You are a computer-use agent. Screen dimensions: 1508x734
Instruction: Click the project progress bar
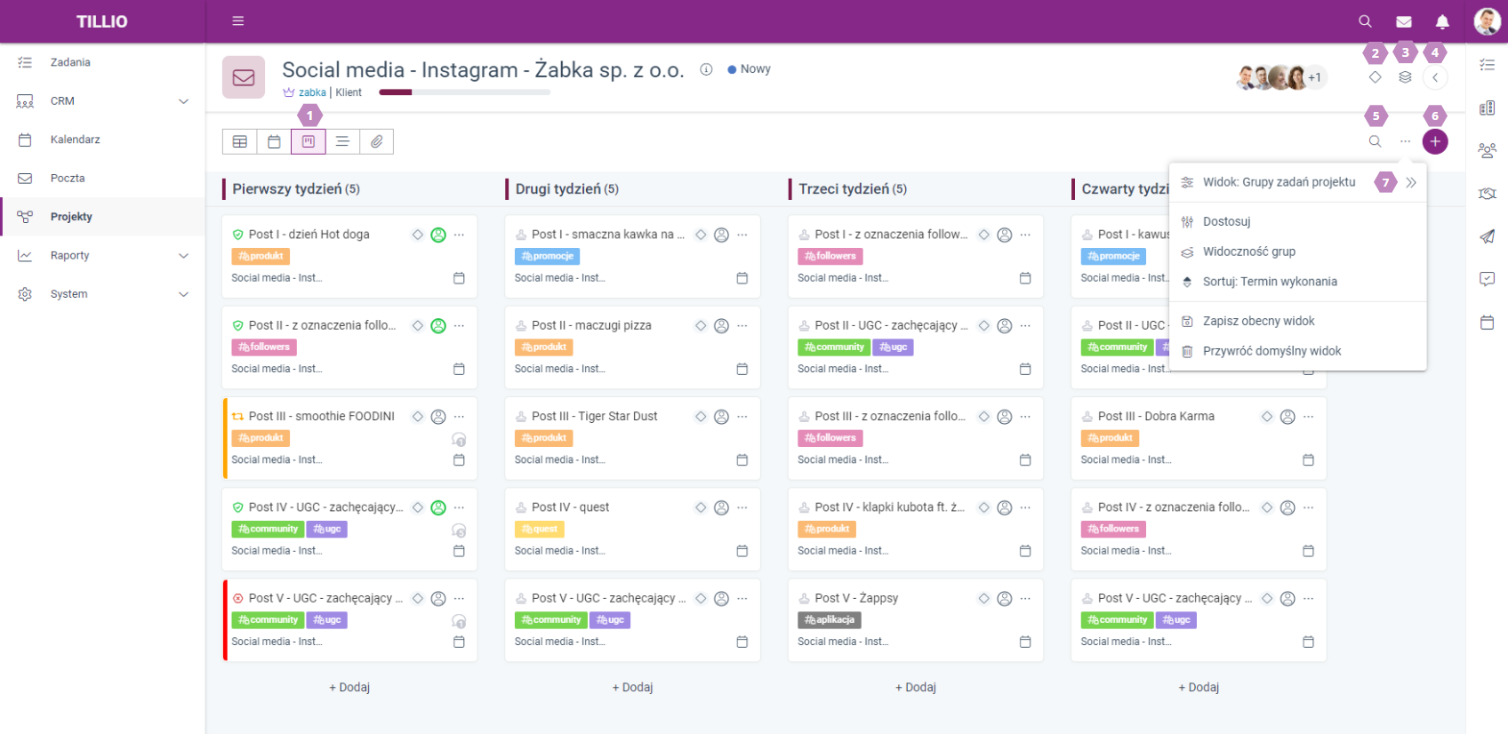[464, 92]
